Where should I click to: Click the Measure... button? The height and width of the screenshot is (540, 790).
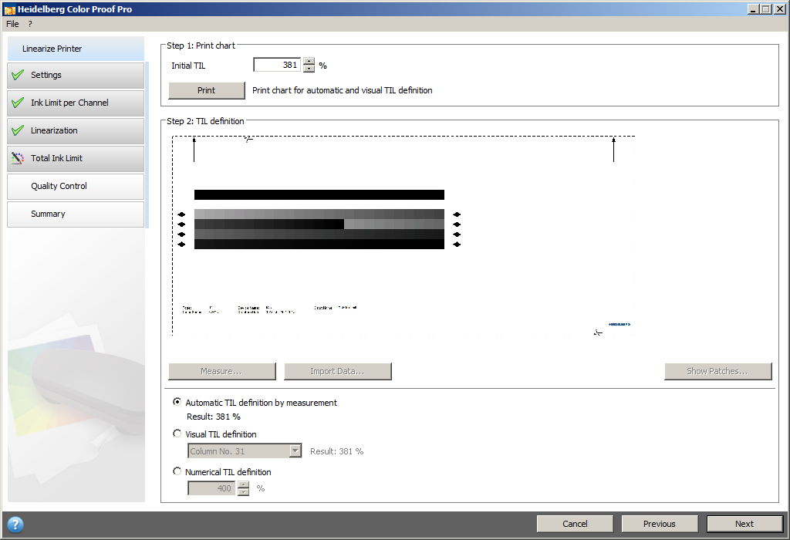(x=221, y=371)
